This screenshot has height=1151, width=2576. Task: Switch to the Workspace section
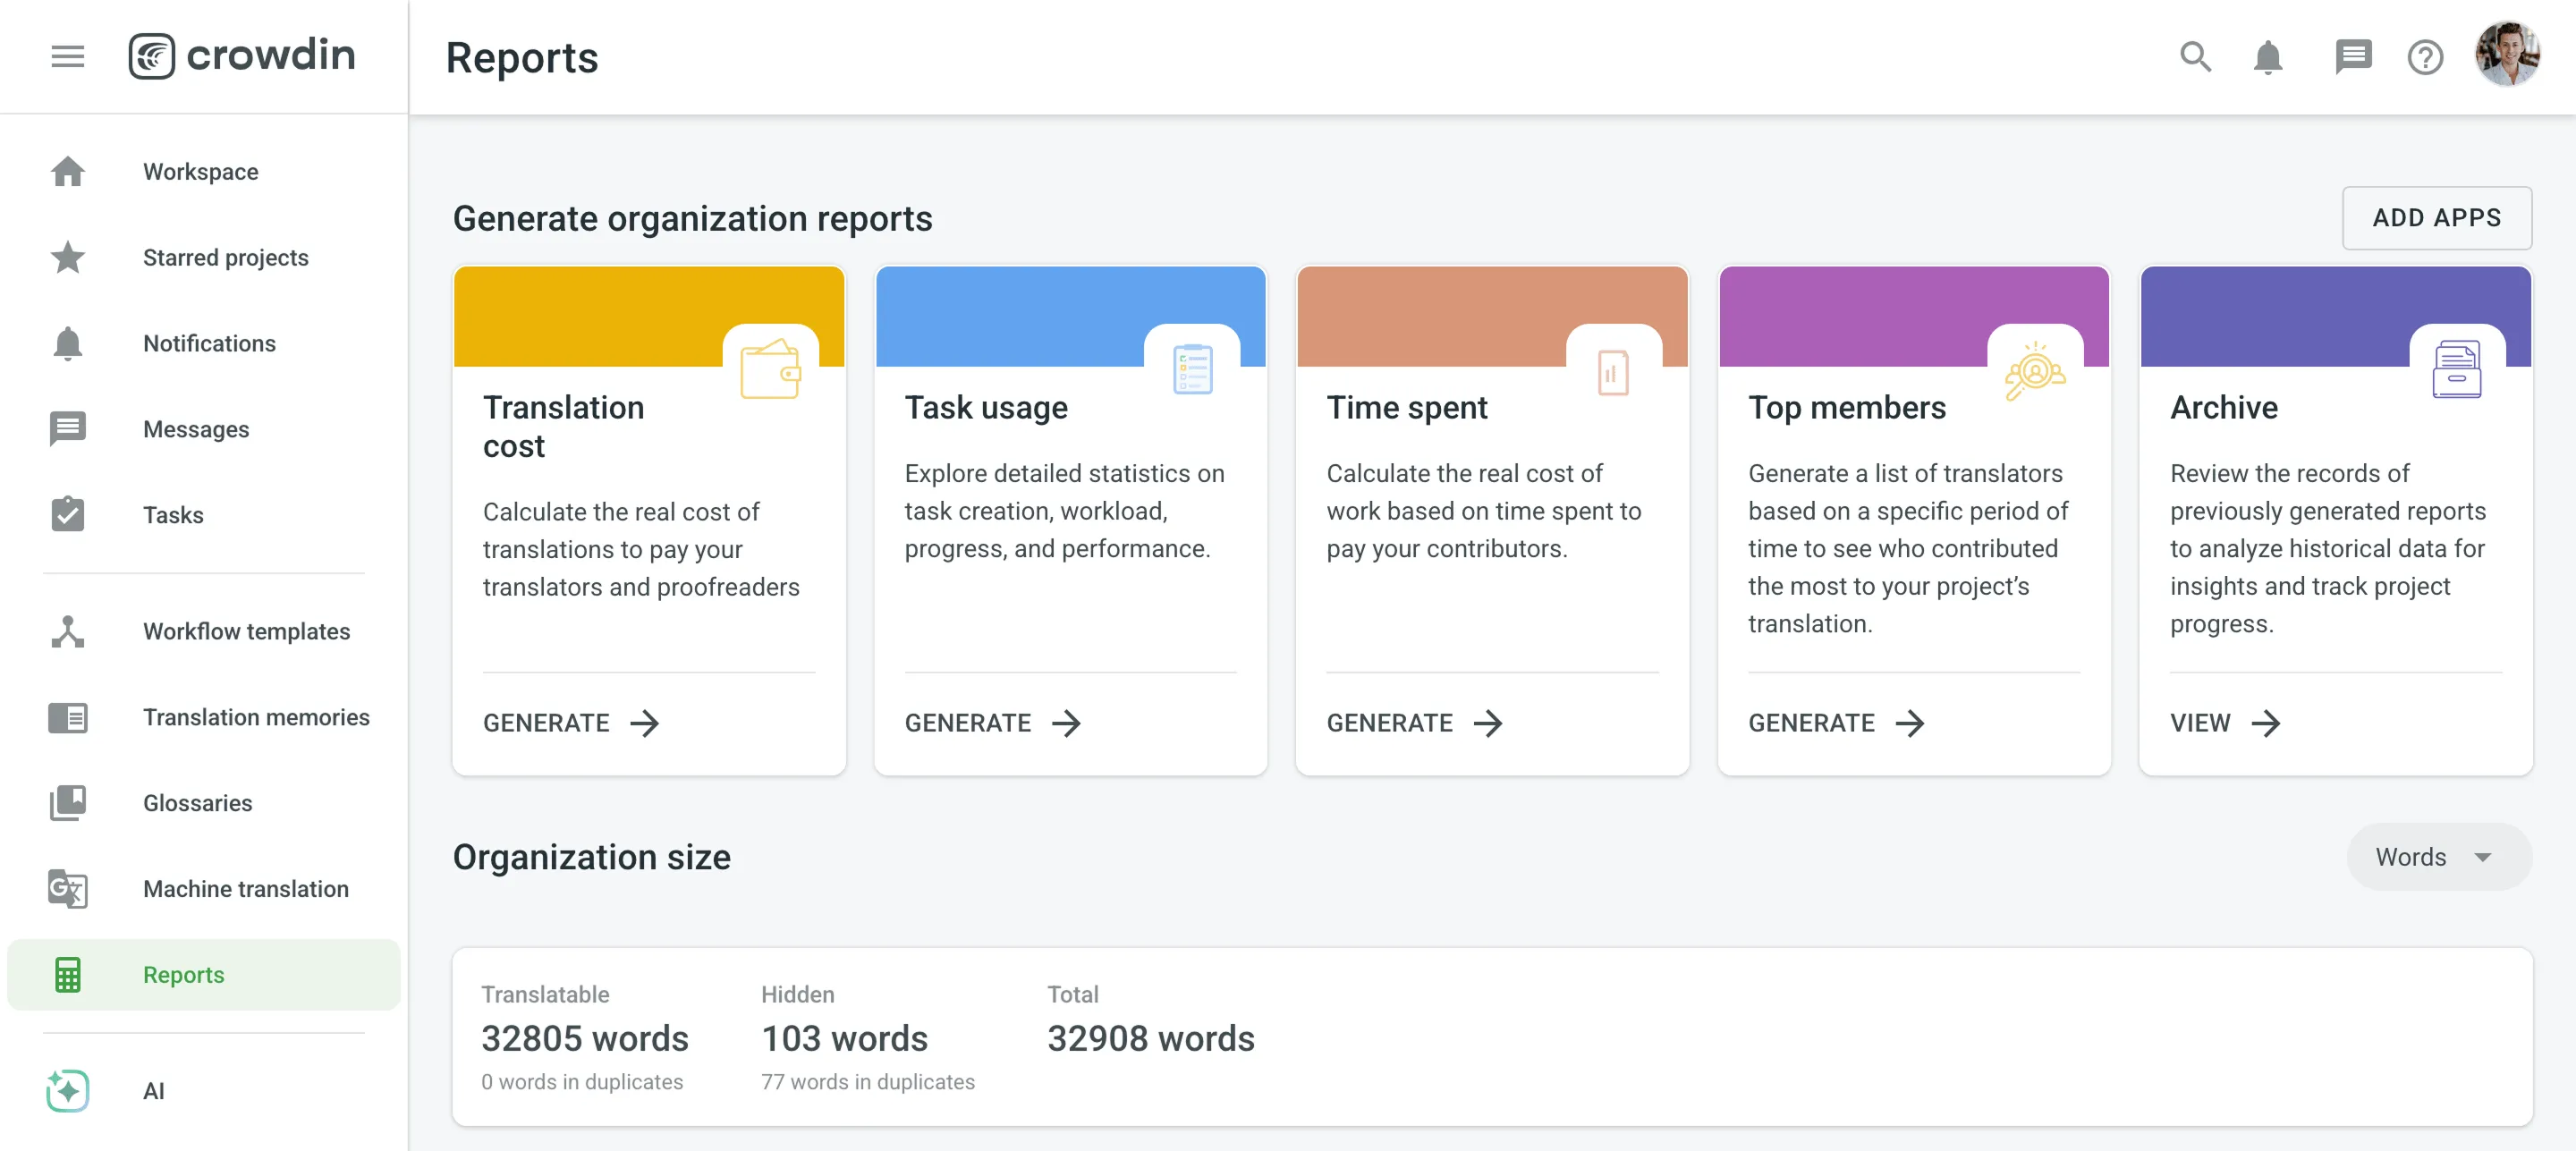(200, 171)
